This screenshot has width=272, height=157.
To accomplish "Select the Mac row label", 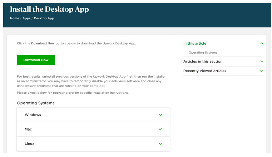I will point(28,129).
